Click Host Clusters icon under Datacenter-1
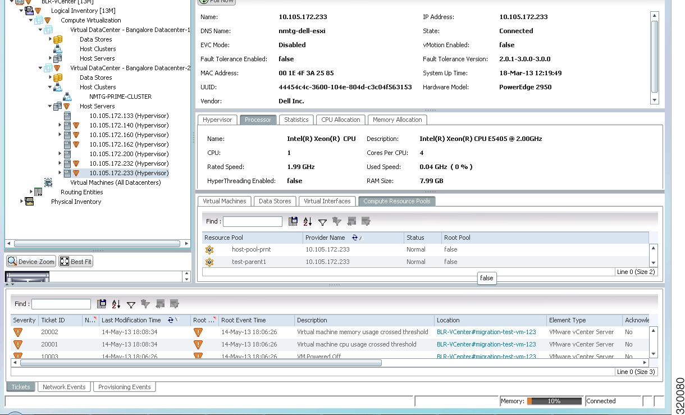 point(58,49)
